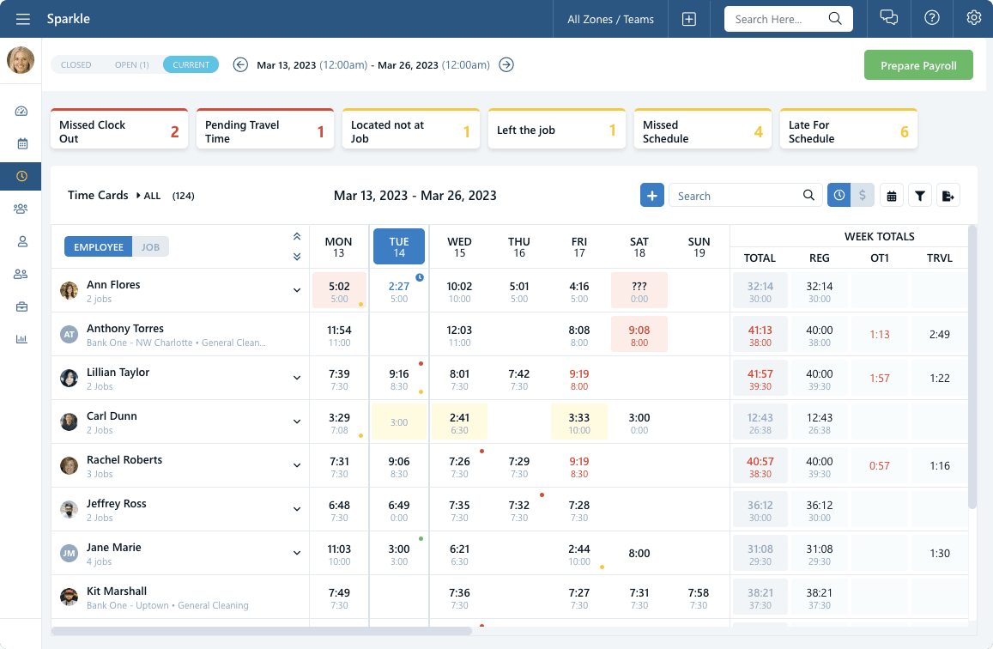Select the Teams icon in the sidebar
The image size is (993, 649).
click(x=21, y=209)
